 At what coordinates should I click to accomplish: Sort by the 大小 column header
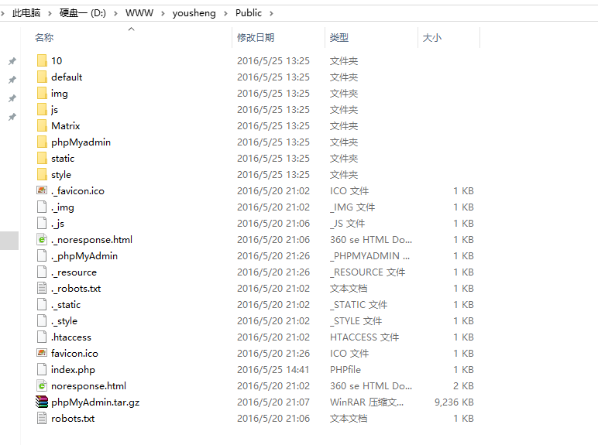click(x=431, y=37)
